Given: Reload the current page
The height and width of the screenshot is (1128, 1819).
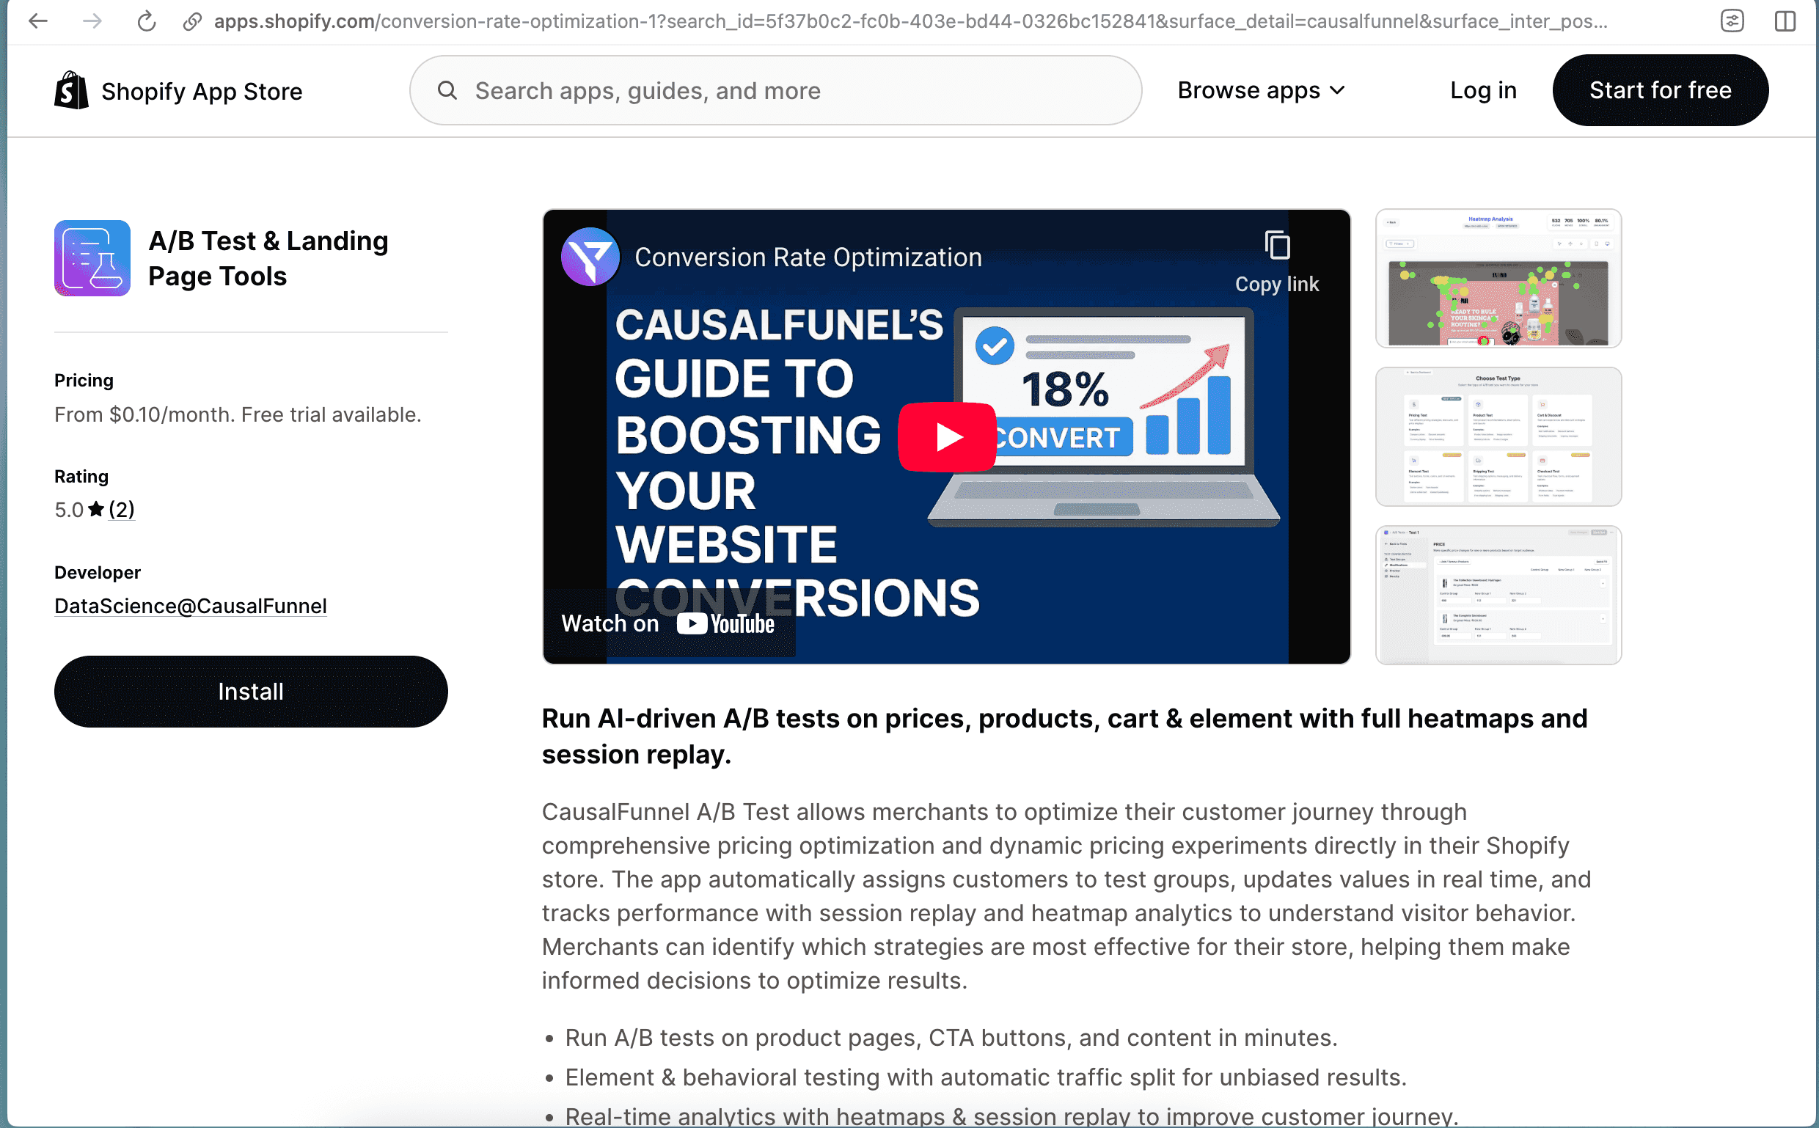Looking at the screenshot, I should point(146,21).
